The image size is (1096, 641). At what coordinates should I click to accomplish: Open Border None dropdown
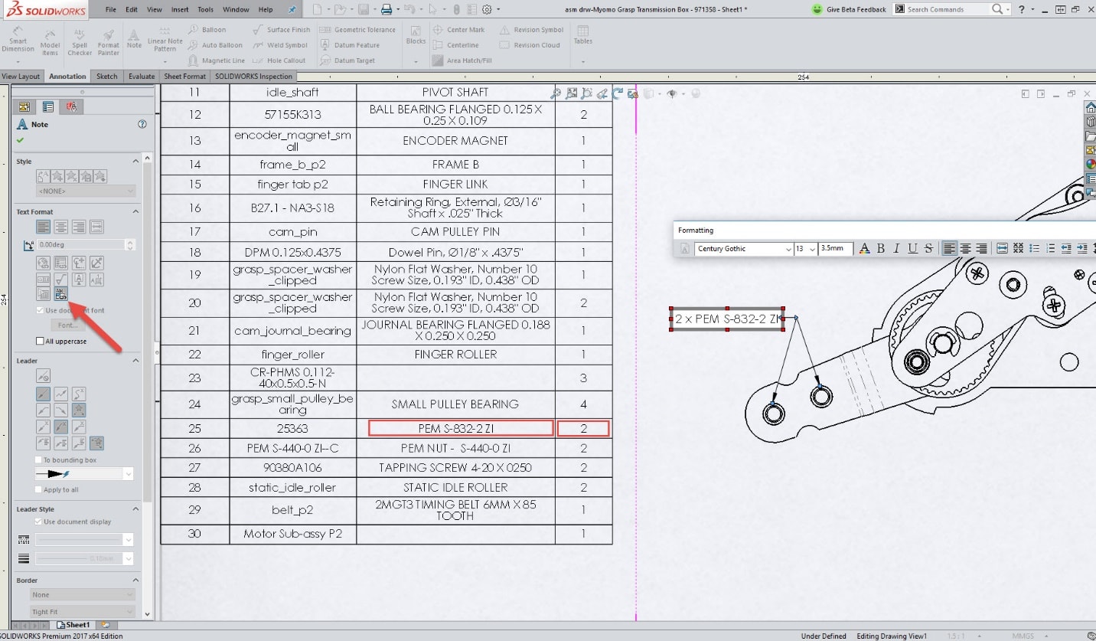click(83, 594)
